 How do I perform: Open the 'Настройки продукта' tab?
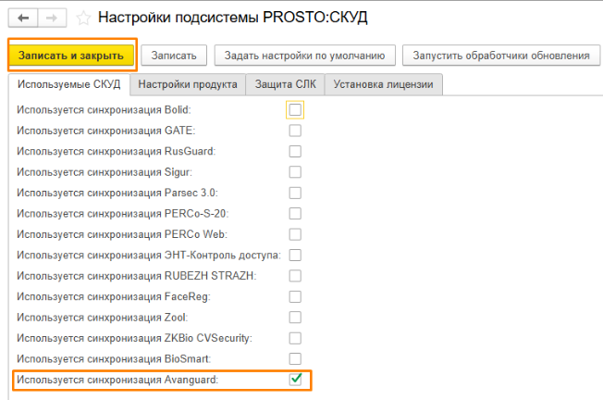[x=189, y=85]
